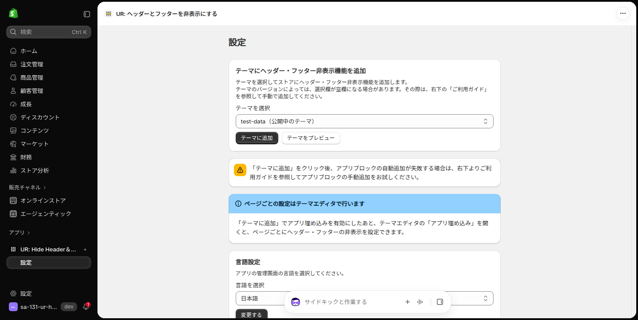The width and height of the screenshot is (638, 320).
Task: Open notifications bell
Action: 86,307
